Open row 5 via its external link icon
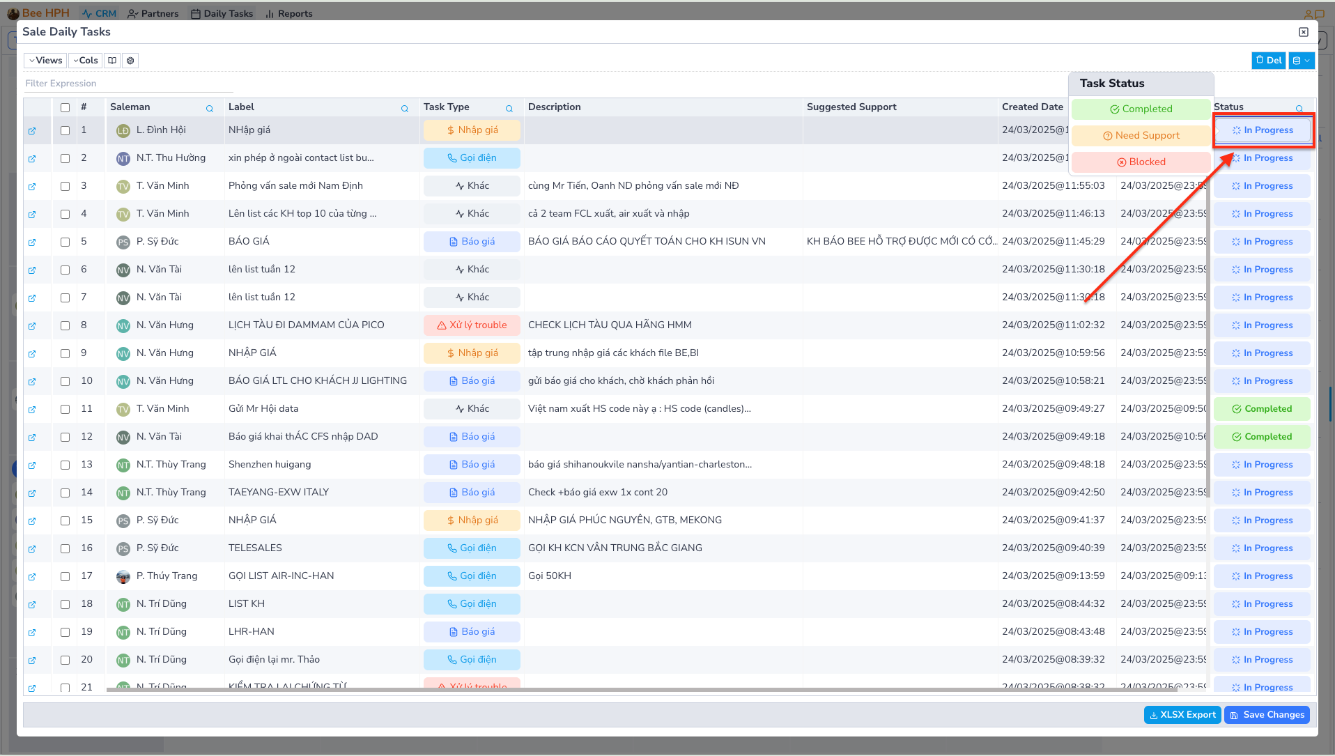 (32, 242)
